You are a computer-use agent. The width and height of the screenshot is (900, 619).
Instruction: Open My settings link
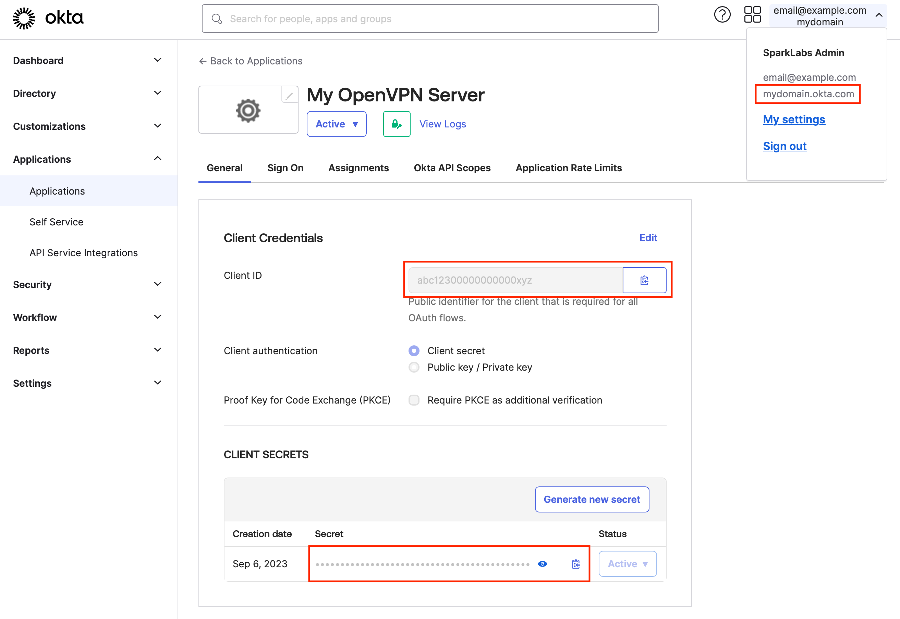coord(794,120)
